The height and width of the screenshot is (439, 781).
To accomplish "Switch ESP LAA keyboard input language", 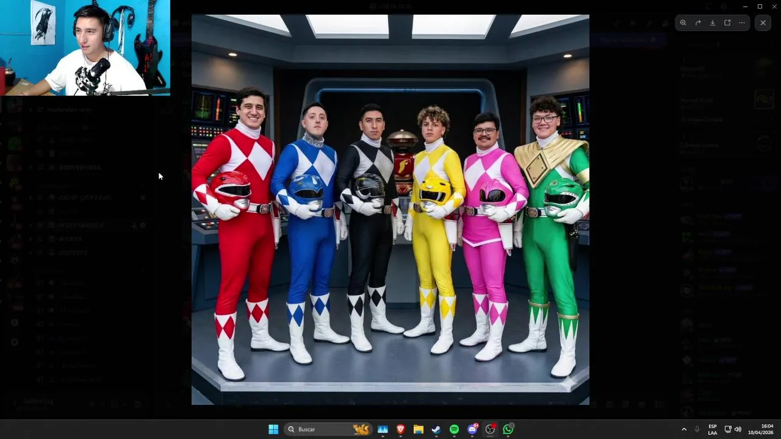I will 713,429.
